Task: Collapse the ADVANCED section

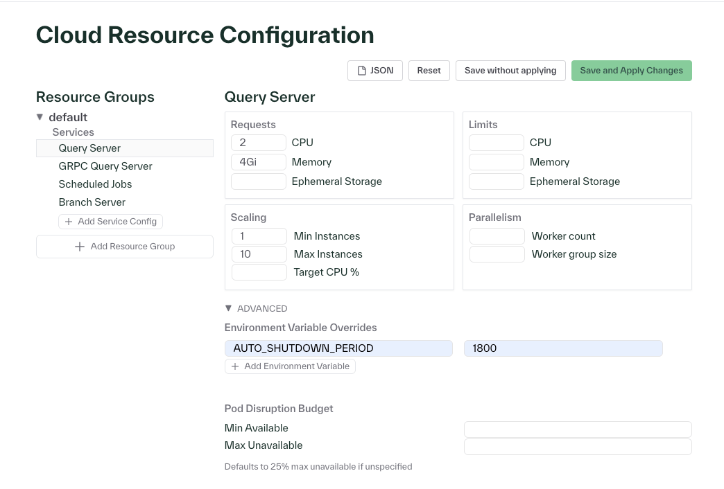Action: 228,308
